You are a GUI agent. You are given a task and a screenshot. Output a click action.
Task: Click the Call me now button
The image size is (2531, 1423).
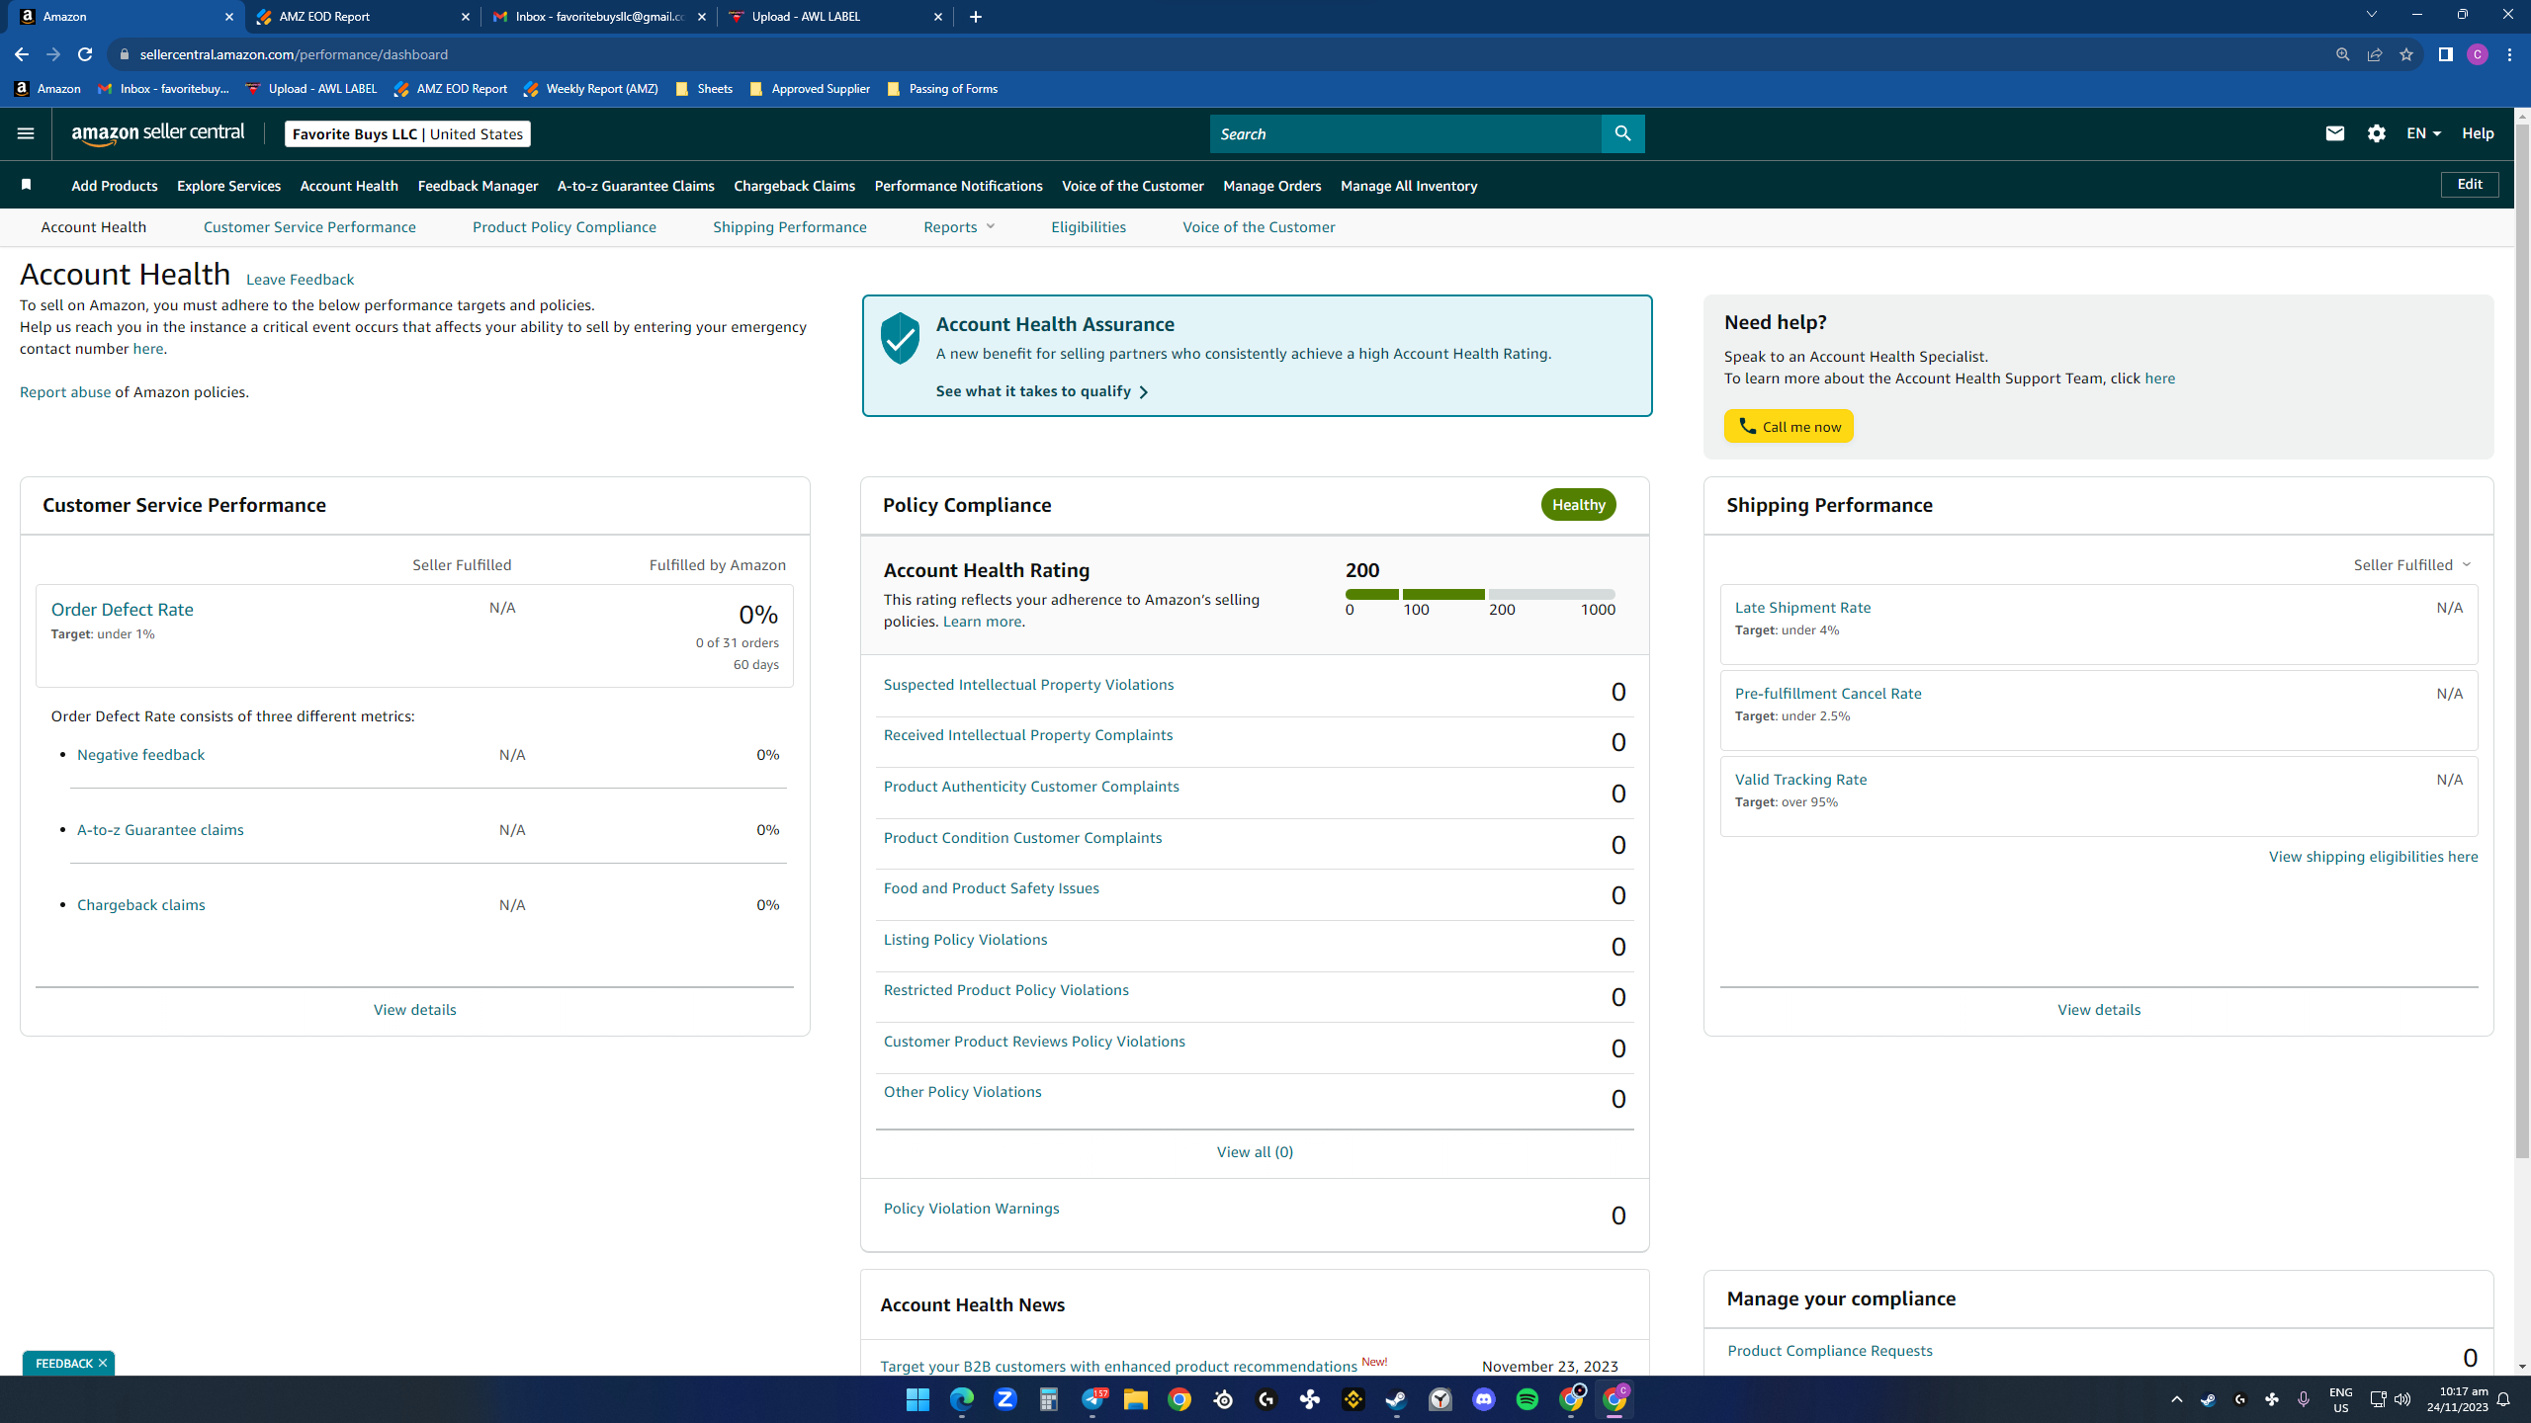pos(1789,426)
